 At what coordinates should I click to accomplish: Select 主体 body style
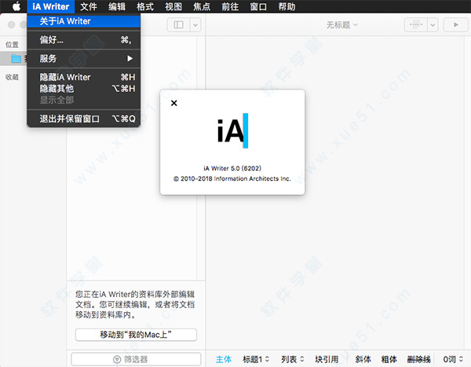224,359
